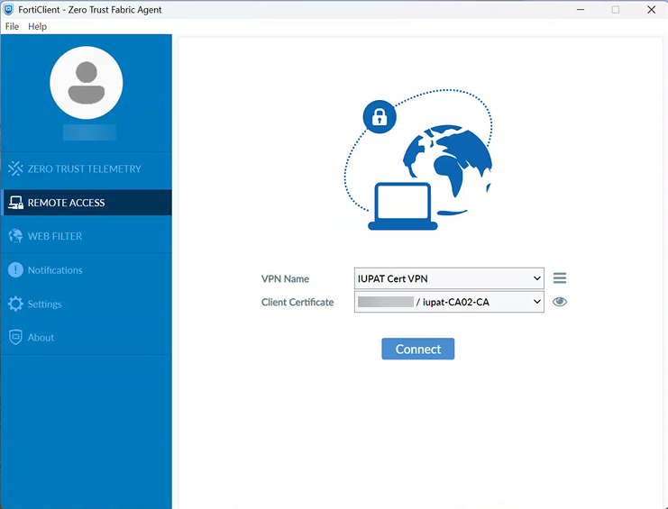
Task: Open the ZERO TRUST TELEMETRY section label
Action: [x=85, y=169]
